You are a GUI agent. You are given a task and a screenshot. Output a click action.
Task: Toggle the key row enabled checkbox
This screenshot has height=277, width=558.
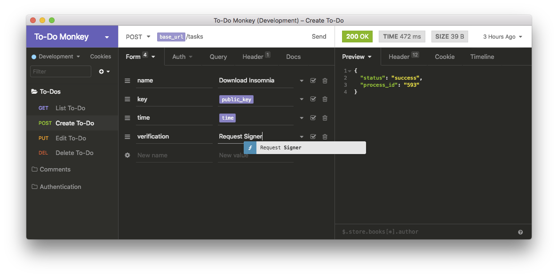tap(313, 99)
